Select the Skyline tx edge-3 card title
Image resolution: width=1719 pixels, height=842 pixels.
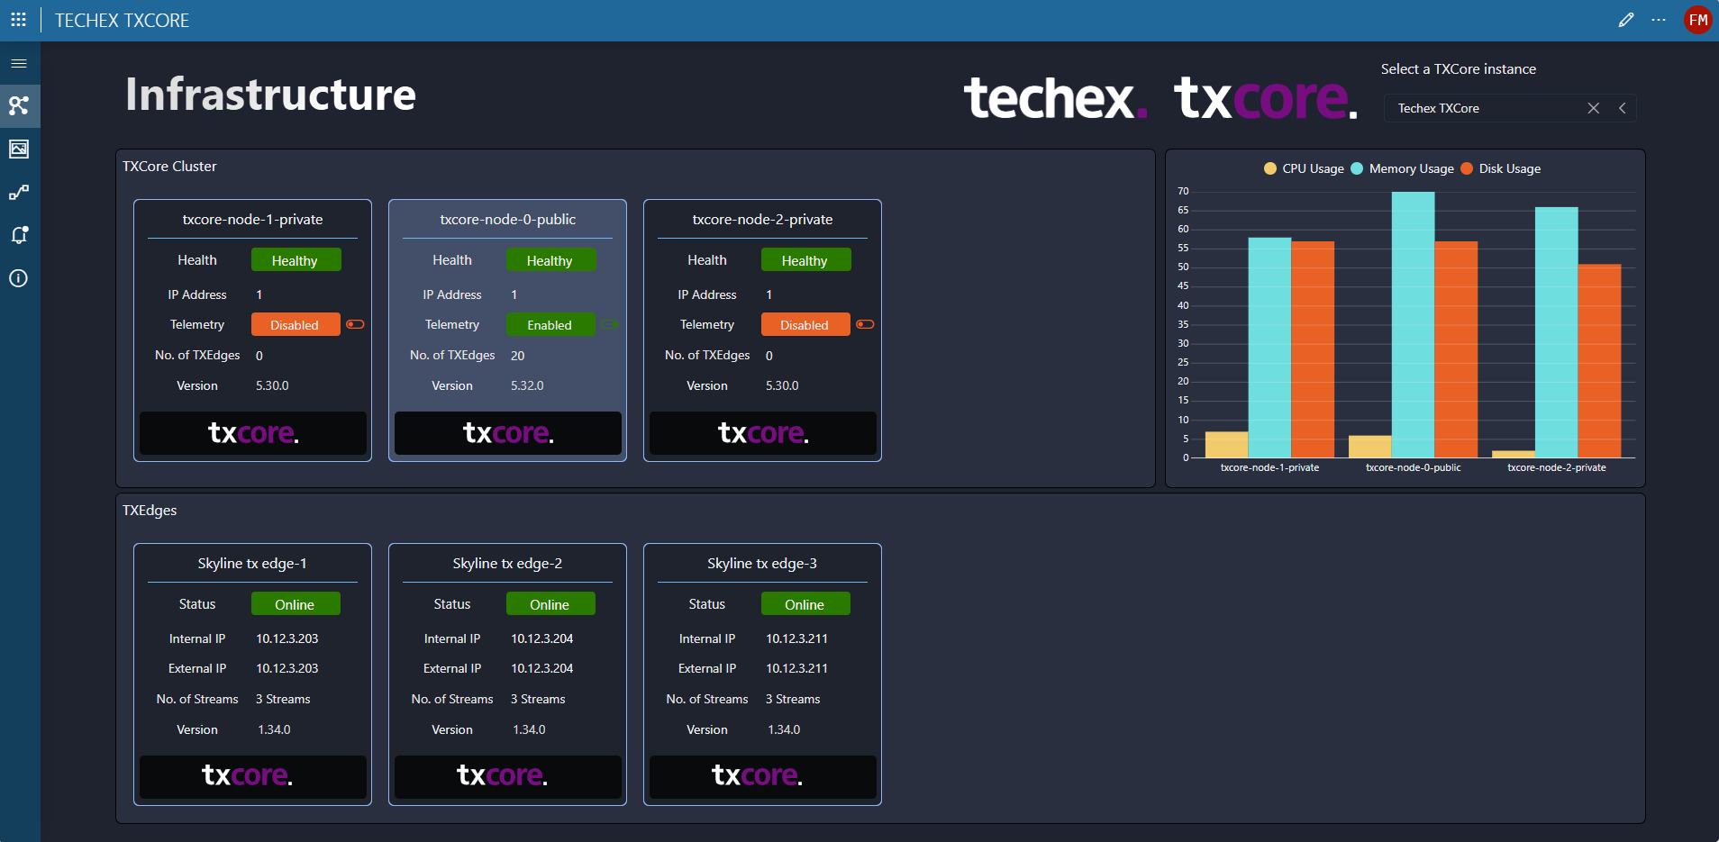click(762, 564)
